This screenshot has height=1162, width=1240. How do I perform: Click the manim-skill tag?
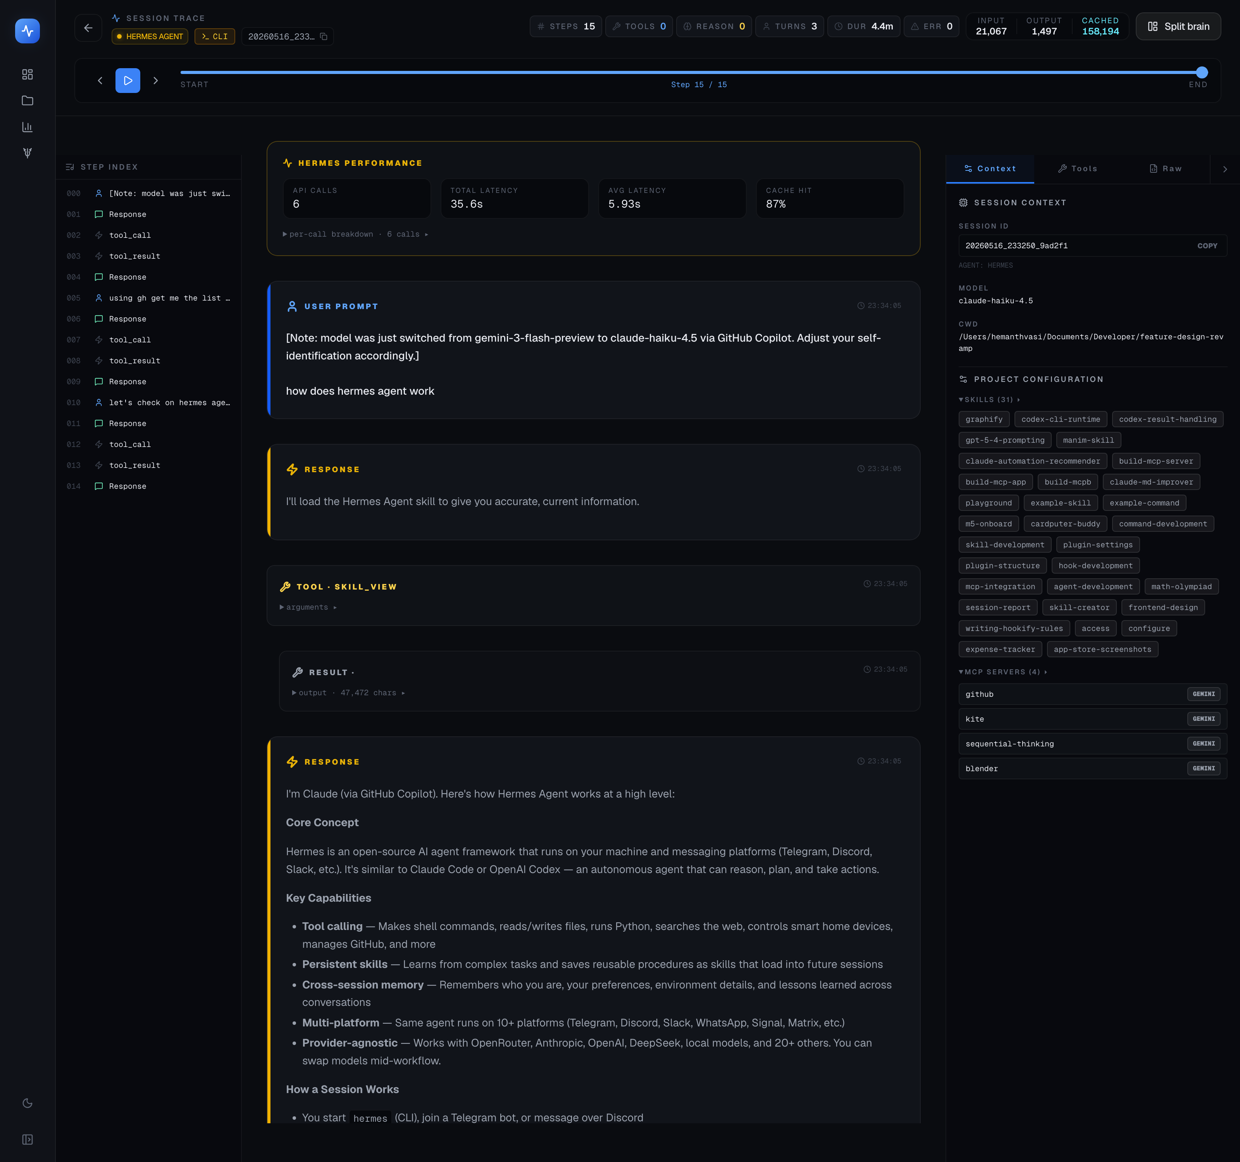[x=1088, y=440]
